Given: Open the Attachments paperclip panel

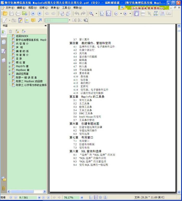Looking at the screenshot, I should pyautogui.click(x=4, y=188).
